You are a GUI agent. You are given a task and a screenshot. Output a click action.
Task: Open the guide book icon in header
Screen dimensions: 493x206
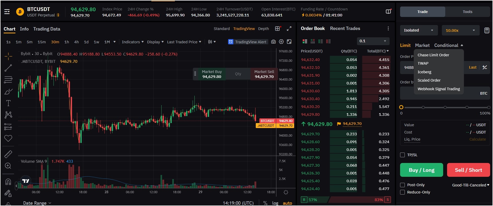(388, 12)
